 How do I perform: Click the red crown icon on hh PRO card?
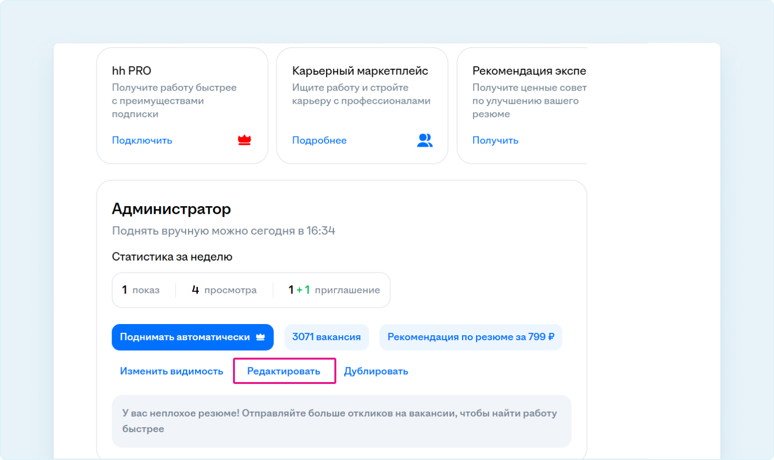pyautogui.click(x=244, y=140)
